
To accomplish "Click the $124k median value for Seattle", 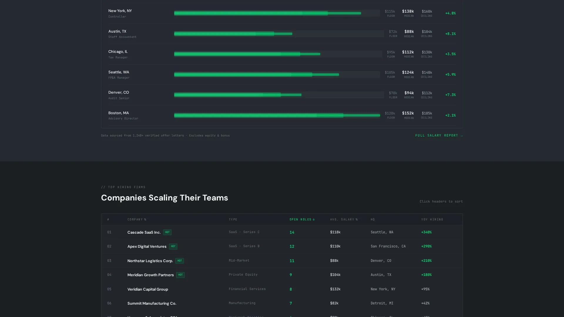I will (408, 72).
